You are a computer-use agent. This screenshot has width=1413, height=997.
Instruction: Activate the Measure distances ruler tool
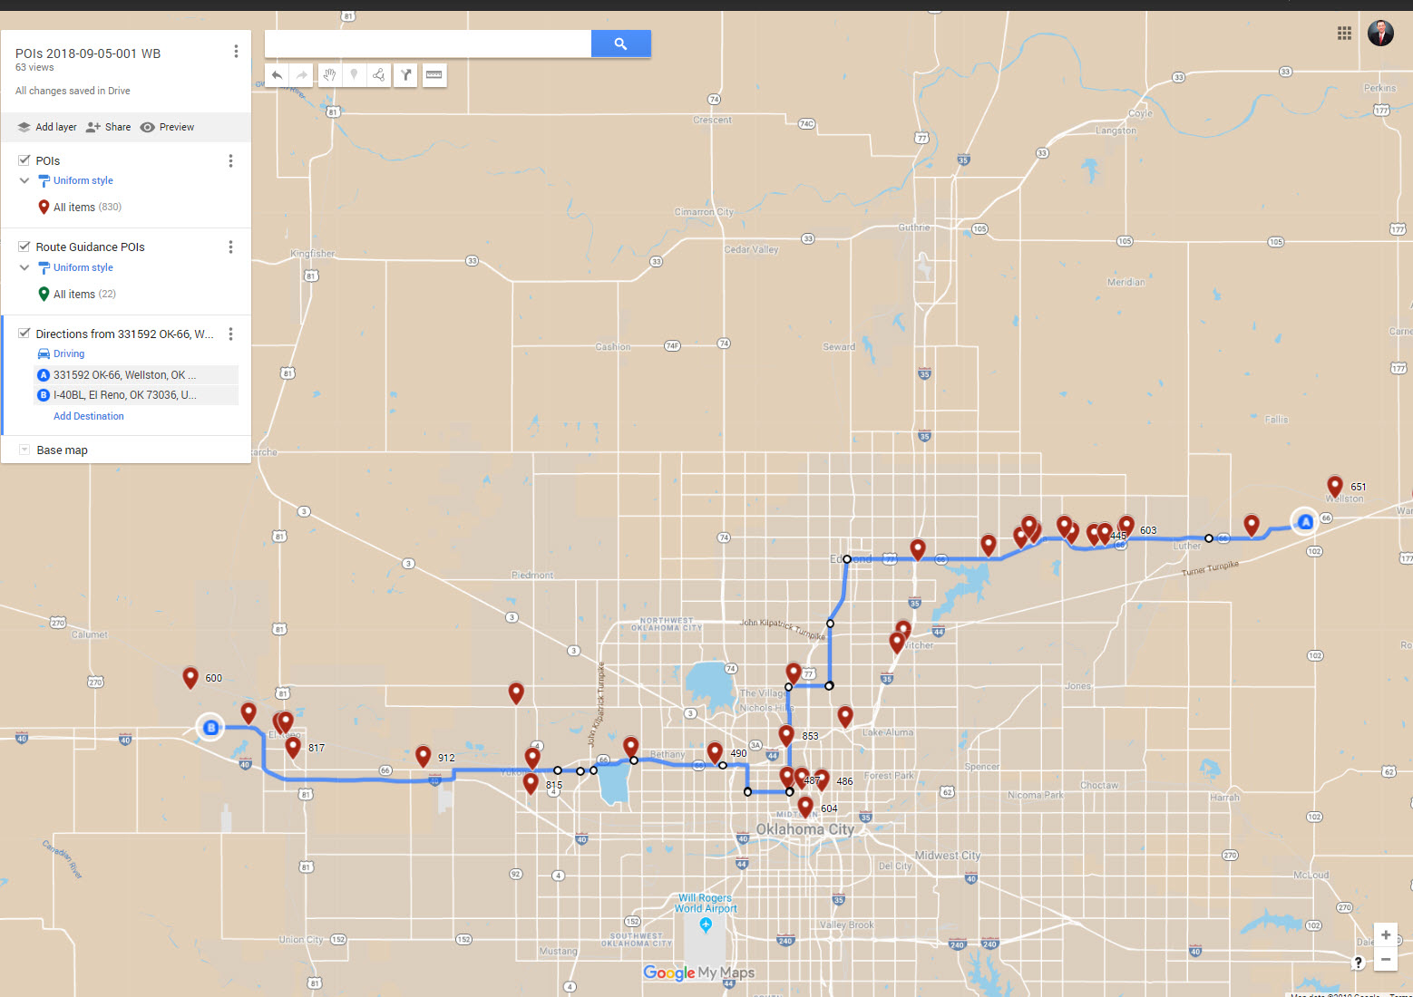(434, 75)
